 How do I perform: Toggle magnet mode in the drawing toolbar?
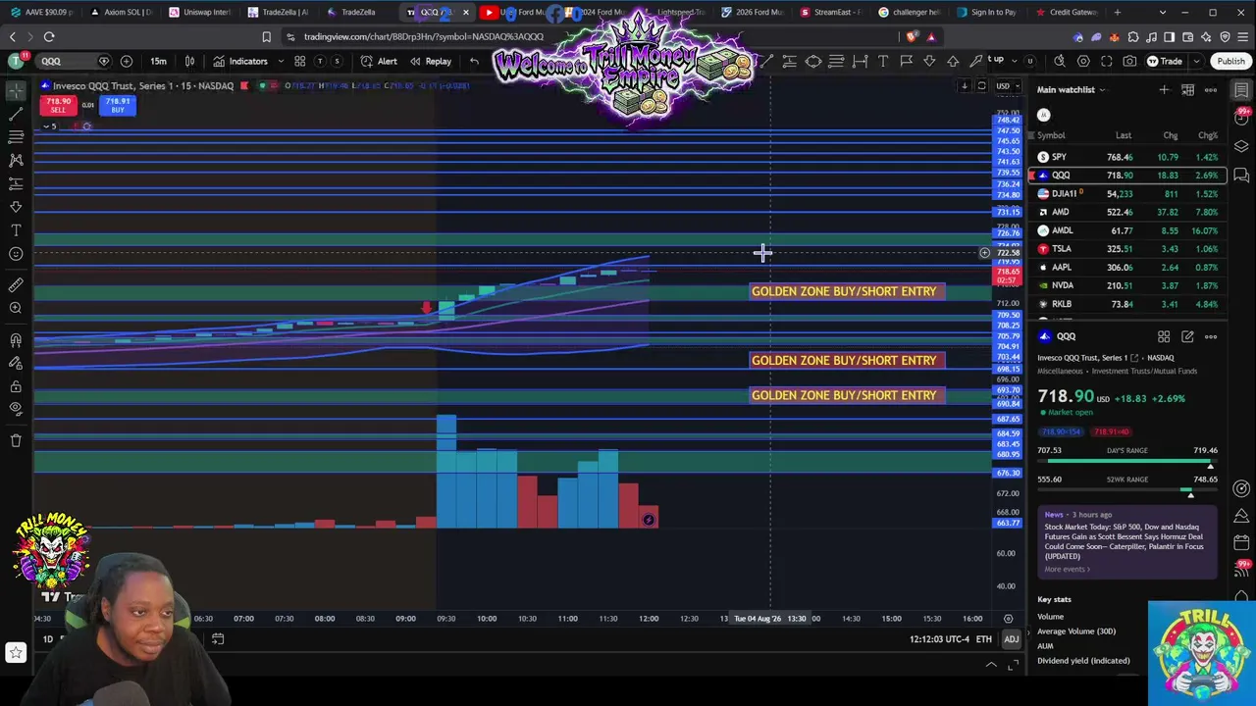[x=16, y=339]
